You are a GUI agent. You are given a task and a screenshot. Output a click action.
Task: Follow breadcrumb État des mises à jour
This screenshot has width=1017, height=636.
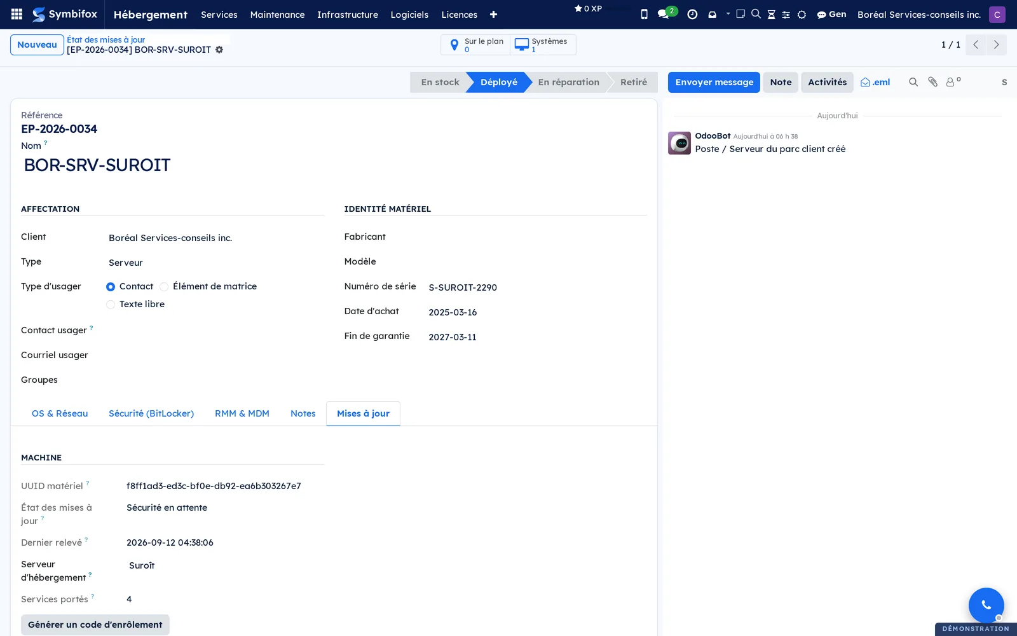pyautogui.click(x=106, y=39)
